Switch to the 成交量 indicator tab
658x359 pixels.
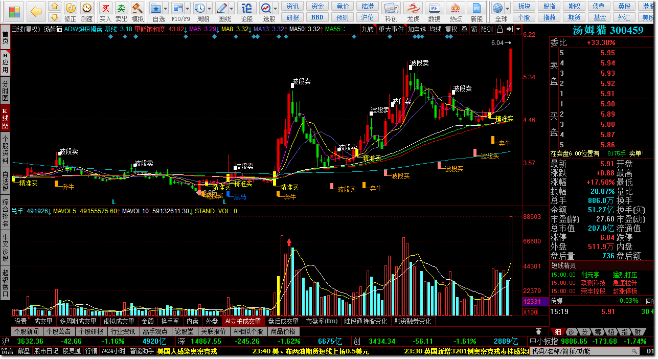[x=43, y=321]
